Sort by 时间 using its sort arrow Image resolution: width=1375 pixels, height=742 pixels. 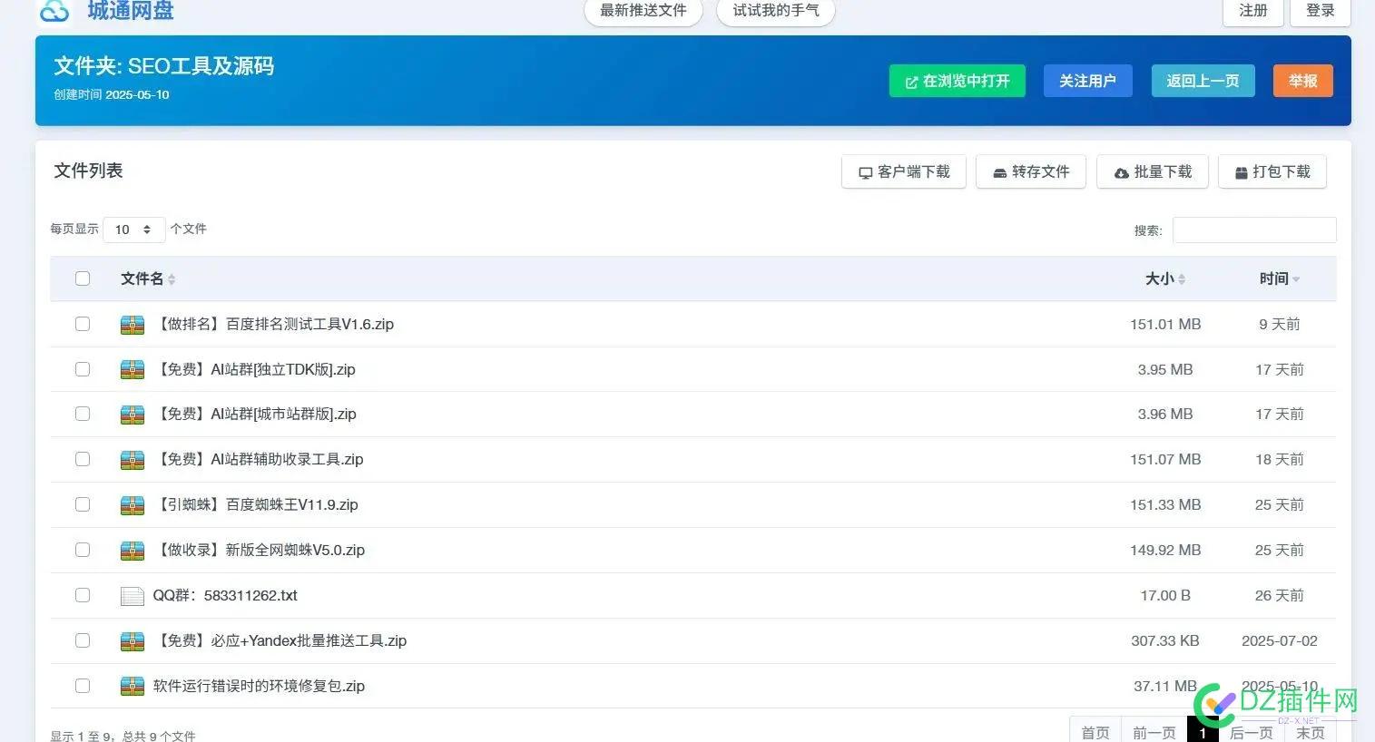1296,279
